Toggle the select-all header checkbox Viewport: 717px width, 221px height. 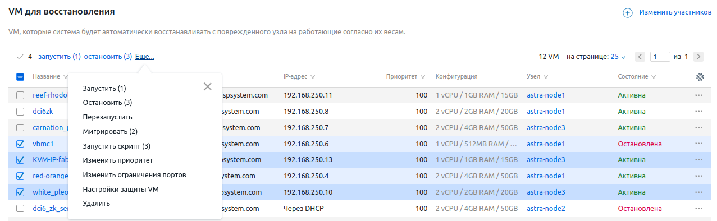point(20,77)
